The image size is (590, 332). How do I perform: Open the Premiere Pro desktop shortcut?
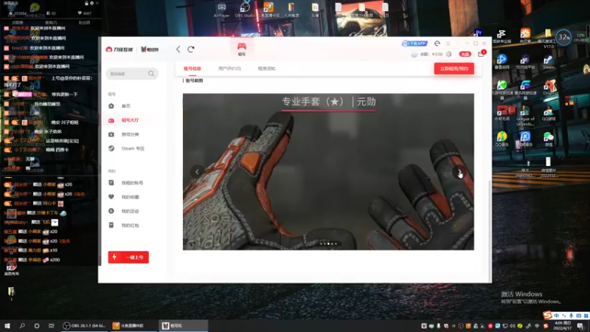click(x=478, y=32)
